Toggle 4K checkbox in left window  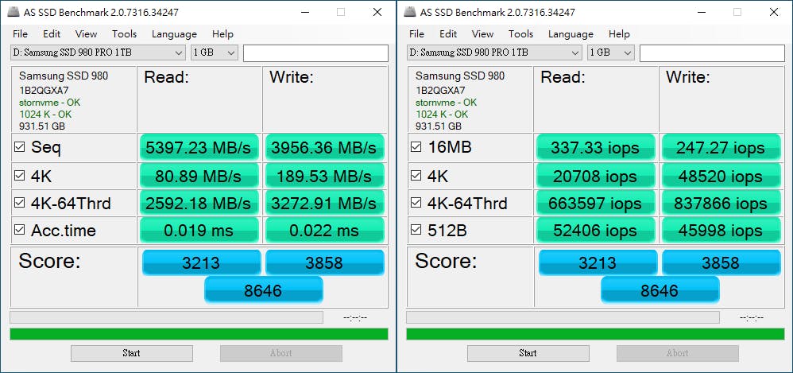19,176
